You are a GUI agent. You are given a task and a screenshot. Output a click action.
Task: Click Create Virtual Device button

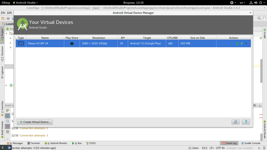35,122
